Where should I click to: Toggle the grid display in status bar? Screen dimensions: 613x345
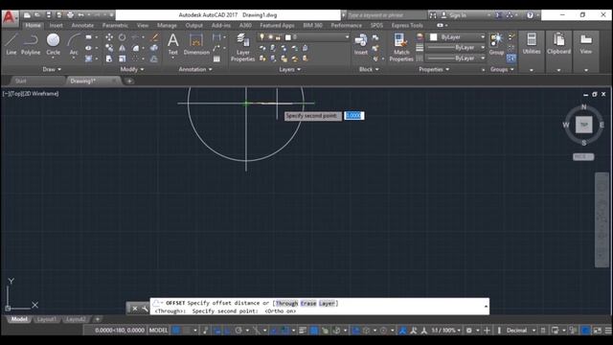tap(176, 331)
